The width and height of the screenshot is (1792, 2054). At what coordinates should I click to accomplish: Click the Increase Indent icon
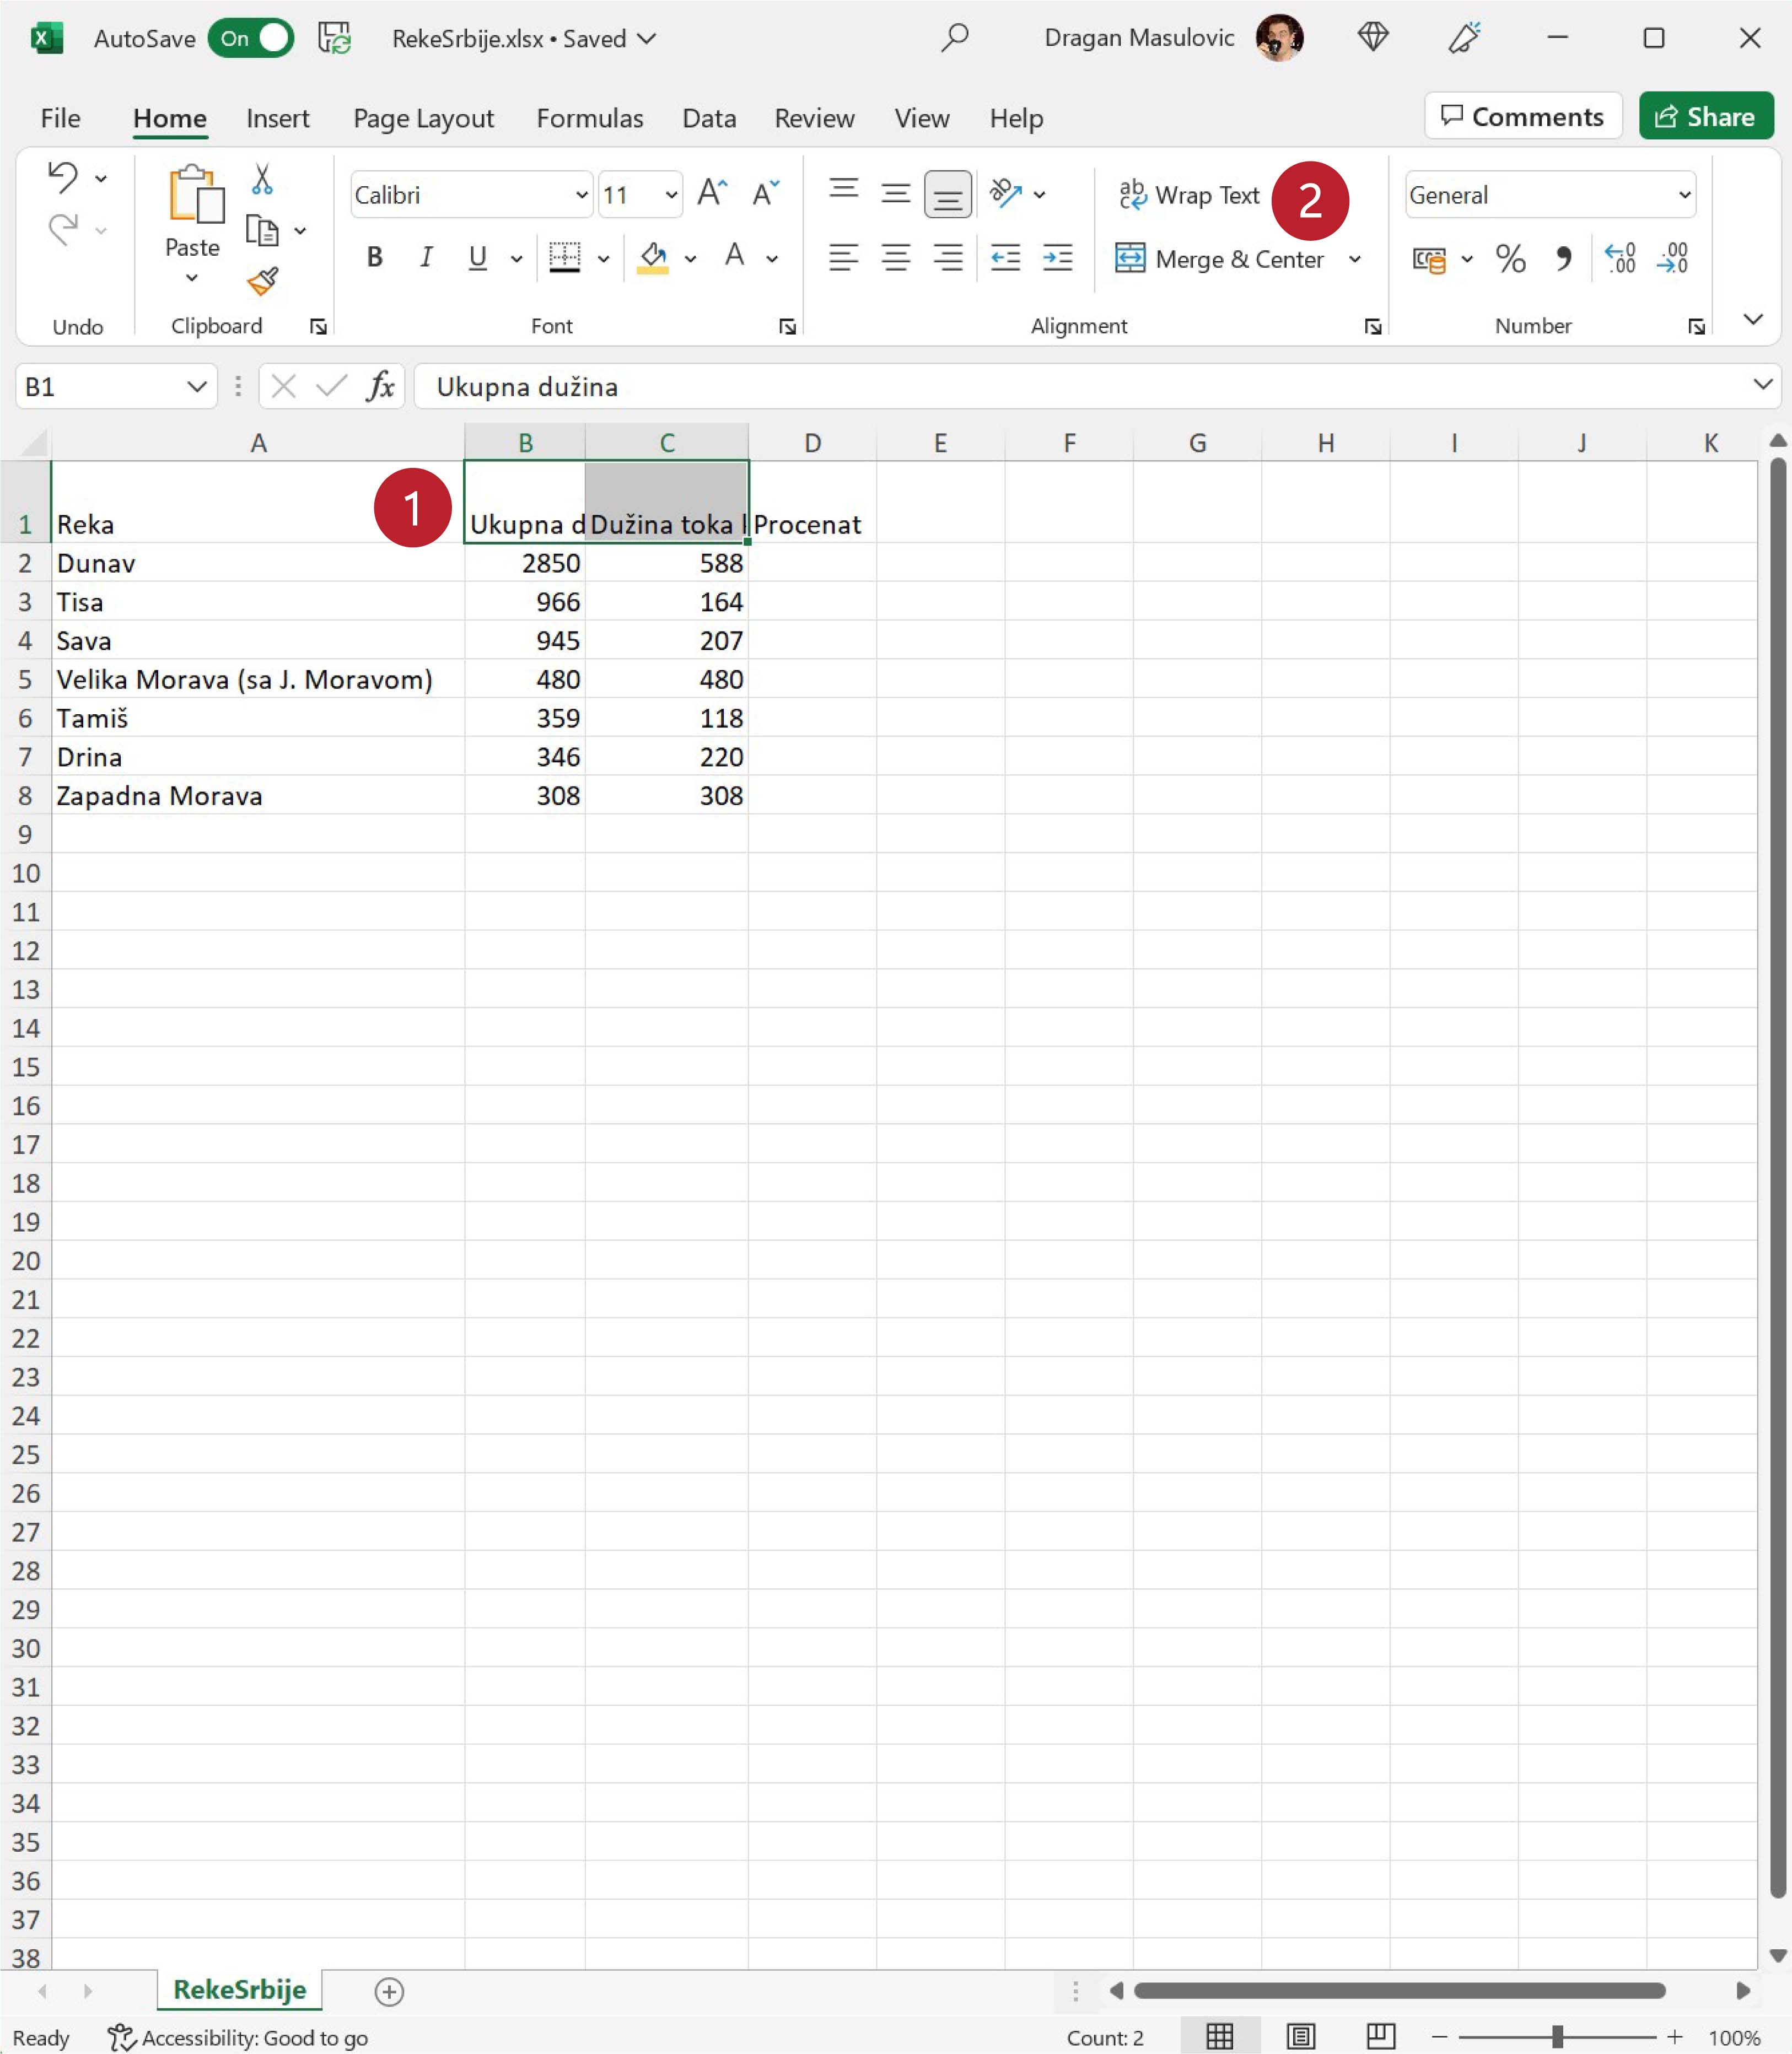(x=1057, y=258)
